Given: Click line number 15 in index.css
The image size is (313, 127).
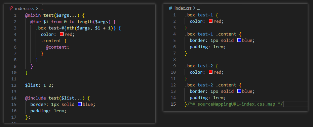Looking at the screenshot, I should (173, 104).
